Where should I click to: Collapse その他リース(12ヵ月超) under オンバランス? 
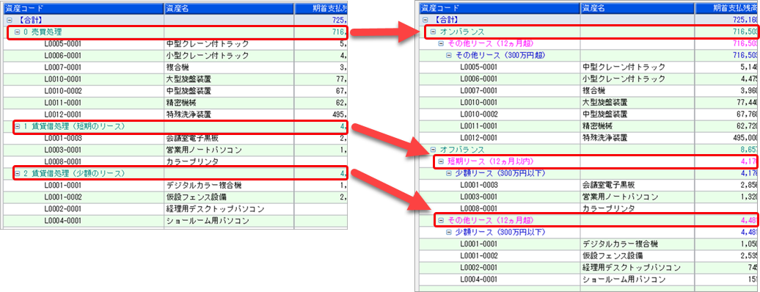click(441, 43)
